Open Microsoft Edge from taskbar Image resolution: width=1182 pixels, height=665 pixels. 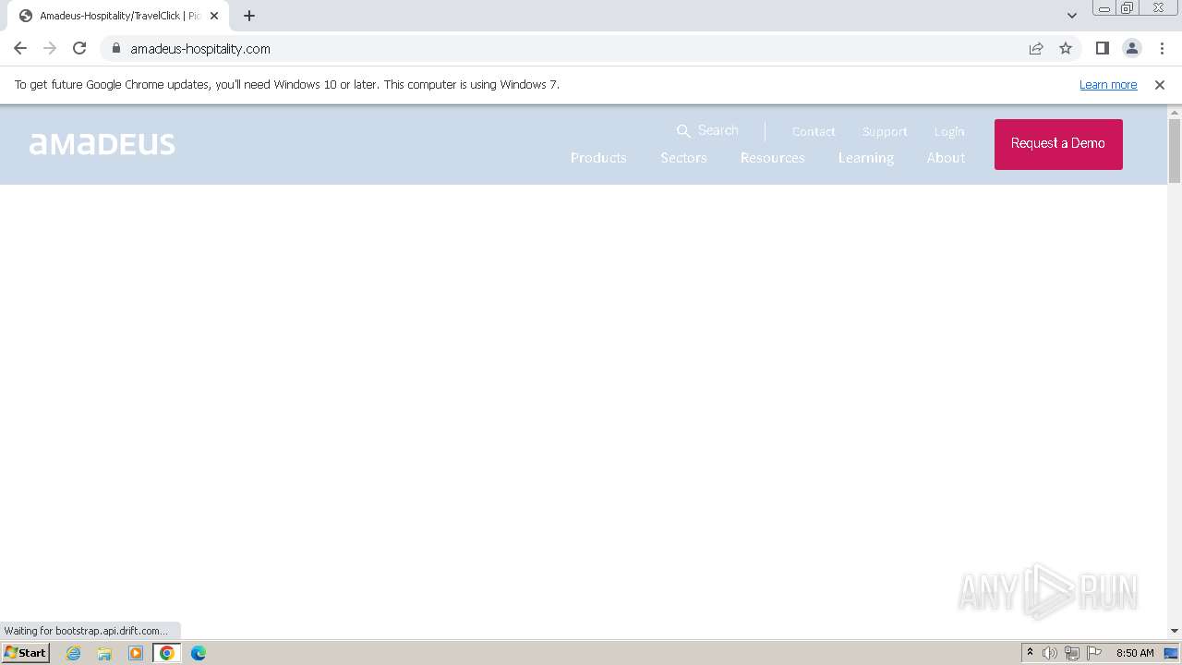[199, 653]
